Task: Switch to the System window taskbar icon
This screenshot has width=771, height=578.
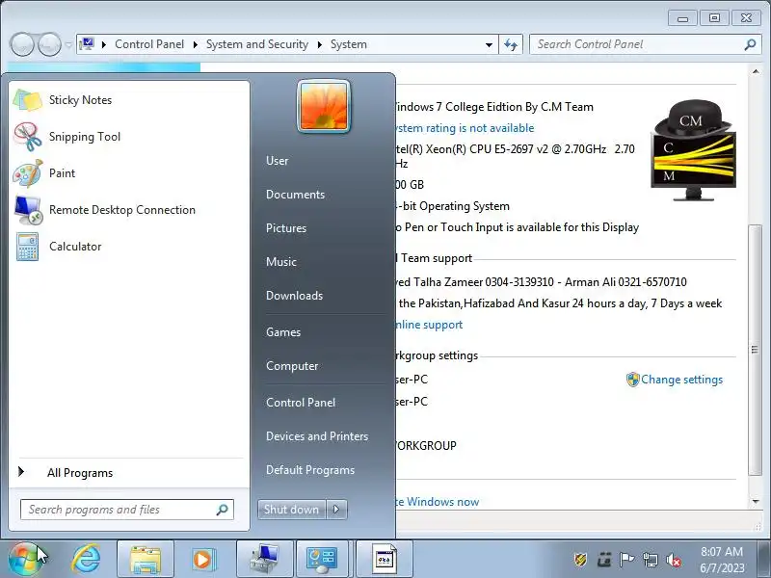Action: [x=264, y=560]
